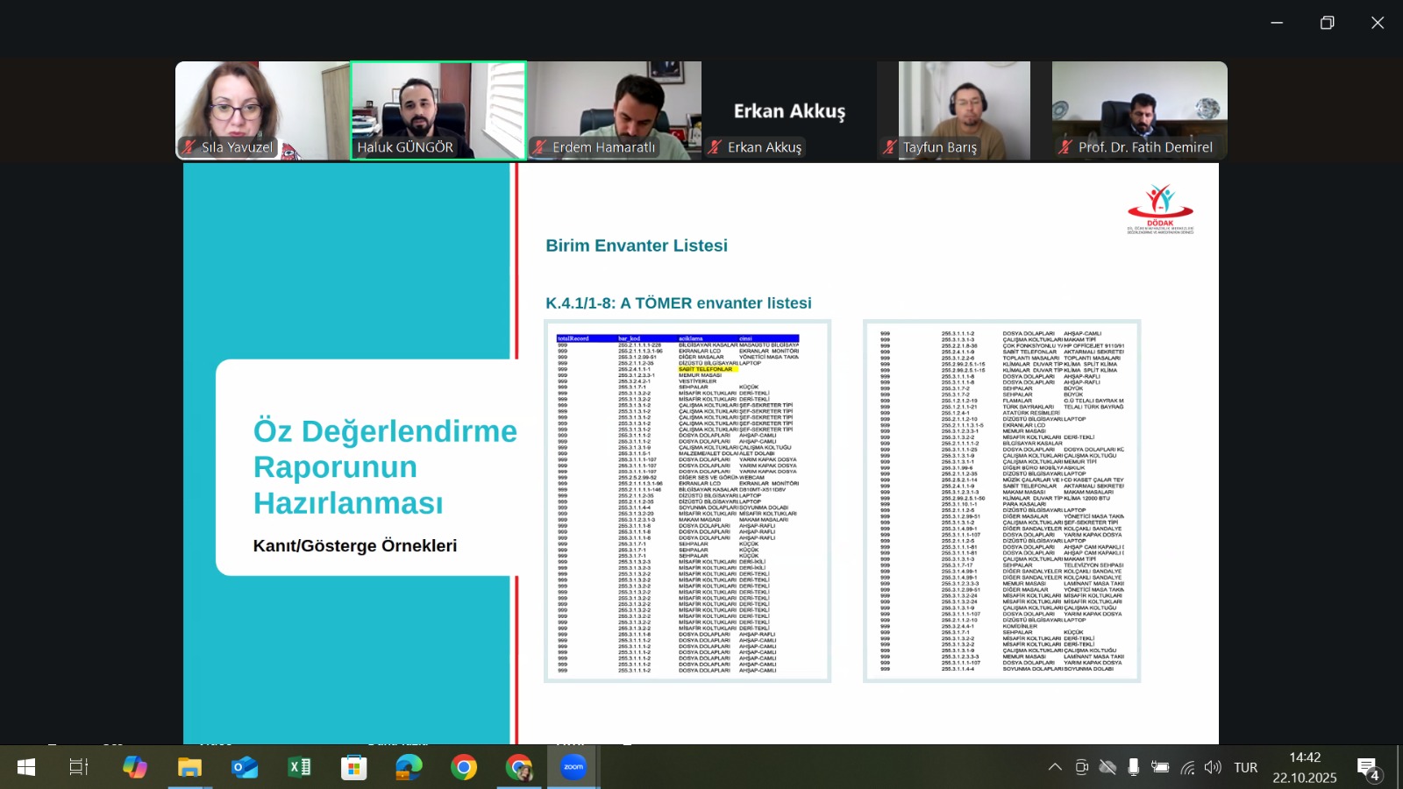Open Task View on the taskbar
Screen dimensions: 1403x789
[x=79, y=767]
